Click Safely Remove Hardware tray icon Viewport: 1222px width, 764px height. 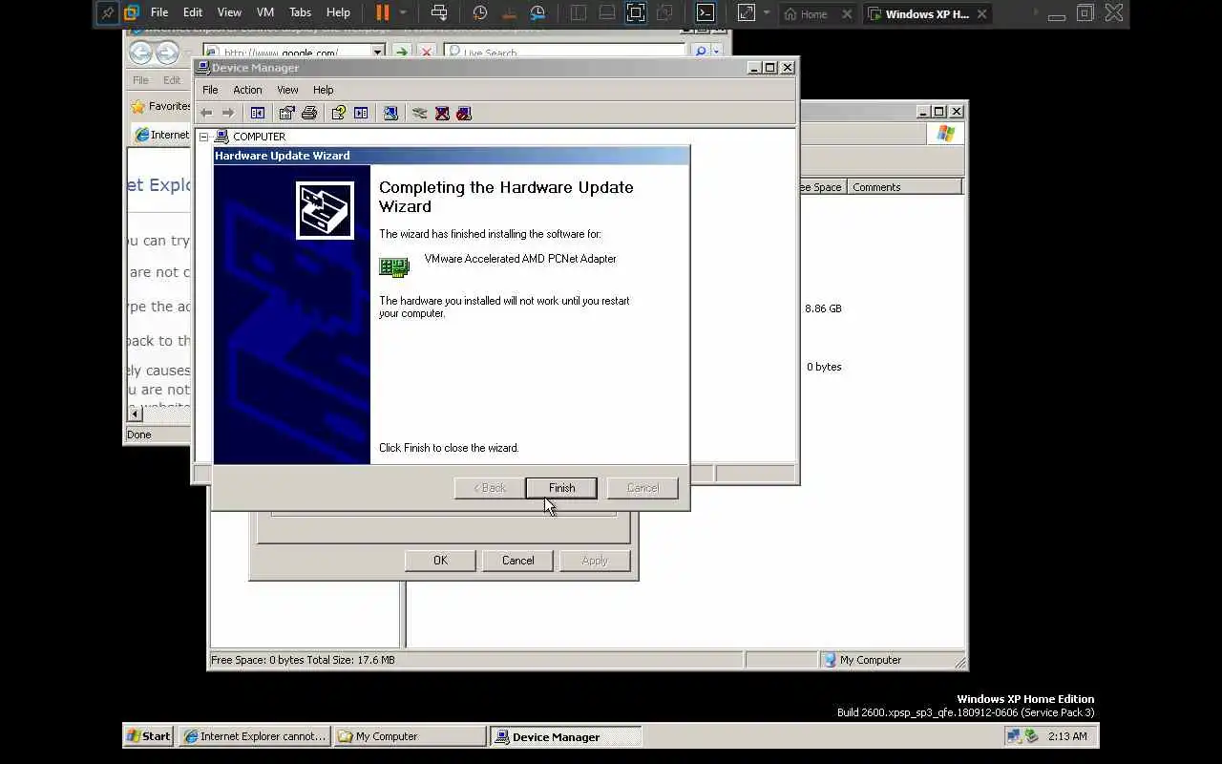pyautogui.click(x=1031, y=736)
